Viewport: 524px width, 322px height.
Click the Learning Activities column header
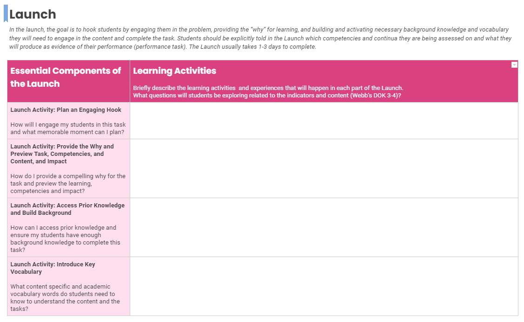(174, 71)
